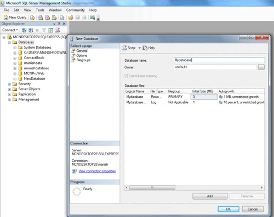Viewport: 274px width, 217px height.
Task: Click the Owner input field
Action: pos(215,67)
